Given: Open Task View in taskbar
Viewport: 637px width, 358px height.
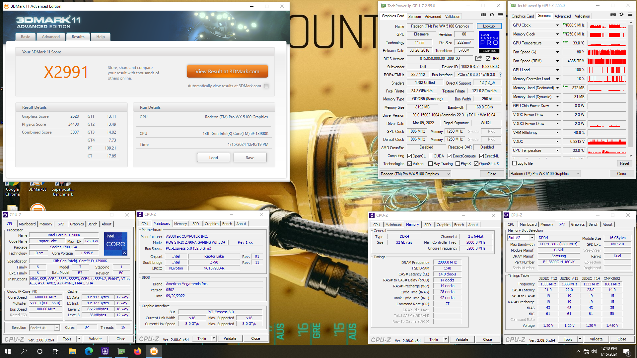Looking at the screenshot, I should click(x=56, y=351).
